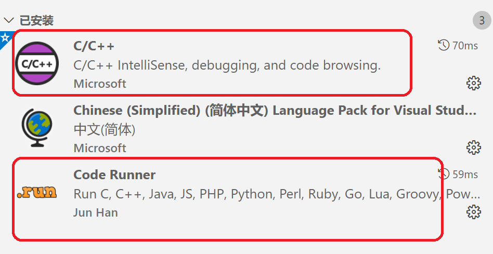Click the C/C++ IntelliSense description text
The height and width of the screenshot is (254, 493).
pos(227,65)
